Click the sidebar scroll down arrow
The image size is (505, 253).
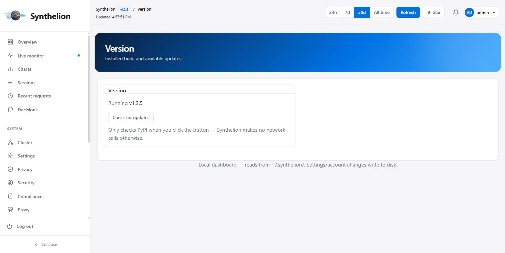(89, 218)
